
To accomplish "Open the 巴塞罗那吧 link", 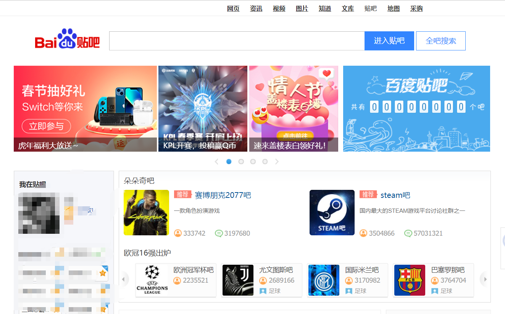I will click(x=448, y=270).
